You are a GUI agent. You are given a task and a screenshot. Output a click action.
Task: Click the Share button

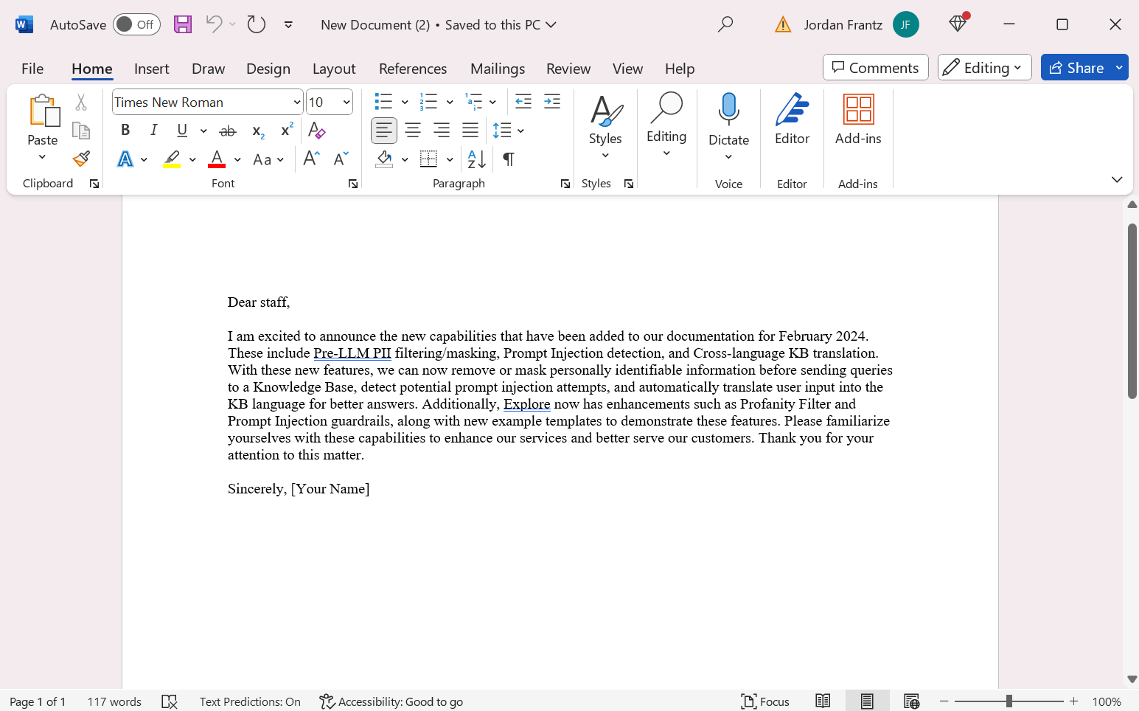(x=1076, y=68)
